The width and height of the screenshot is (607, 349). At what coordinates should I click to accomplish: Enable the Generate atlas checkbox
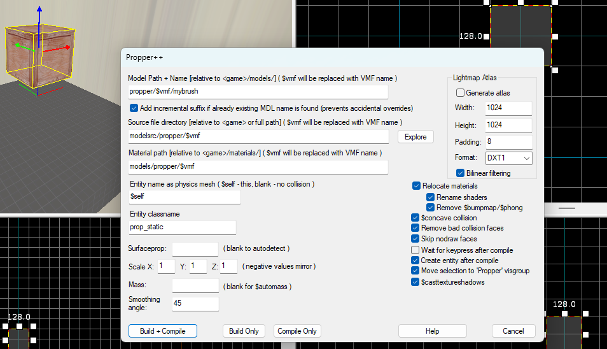460,92
